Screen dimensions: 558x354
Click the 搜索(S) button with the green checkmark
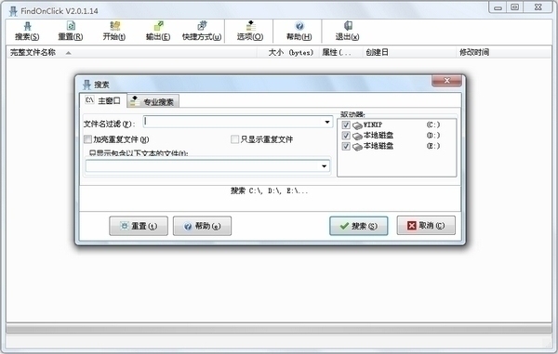359,226
